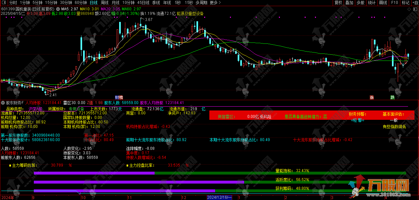This screenshot has width=419, height=200.
Task: Click the 3.67 high price label
Action: coord(148,20)
